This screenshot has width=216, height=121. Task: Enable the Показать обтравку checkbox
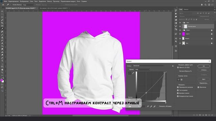tap(158, 106)
